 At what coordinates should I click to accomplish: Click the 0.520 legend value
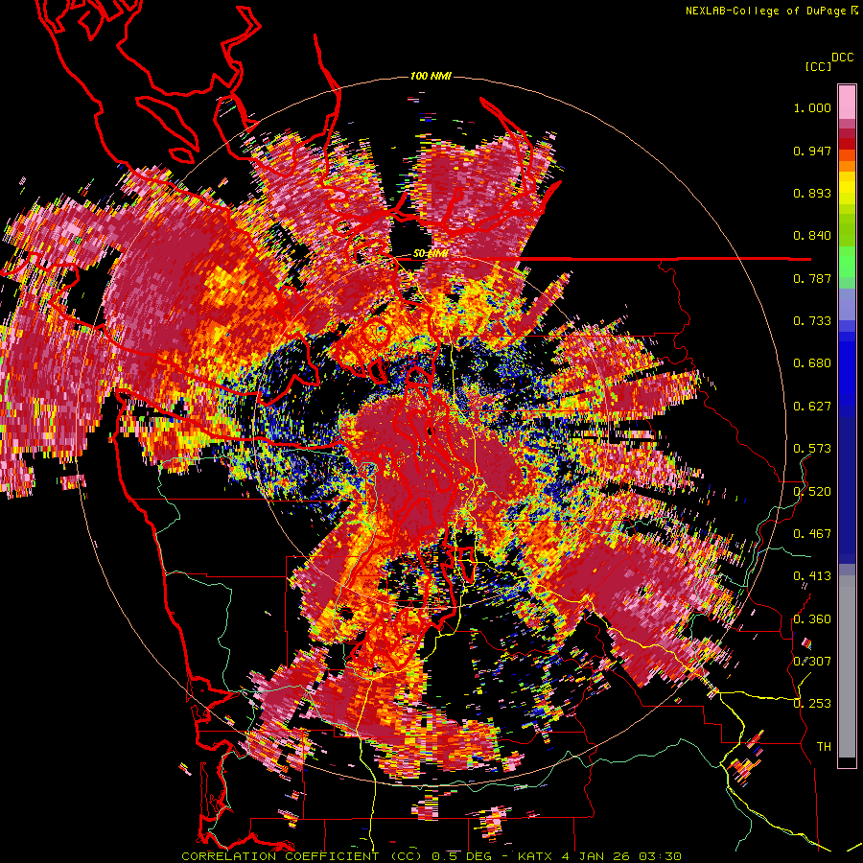(x=812, y=491)
